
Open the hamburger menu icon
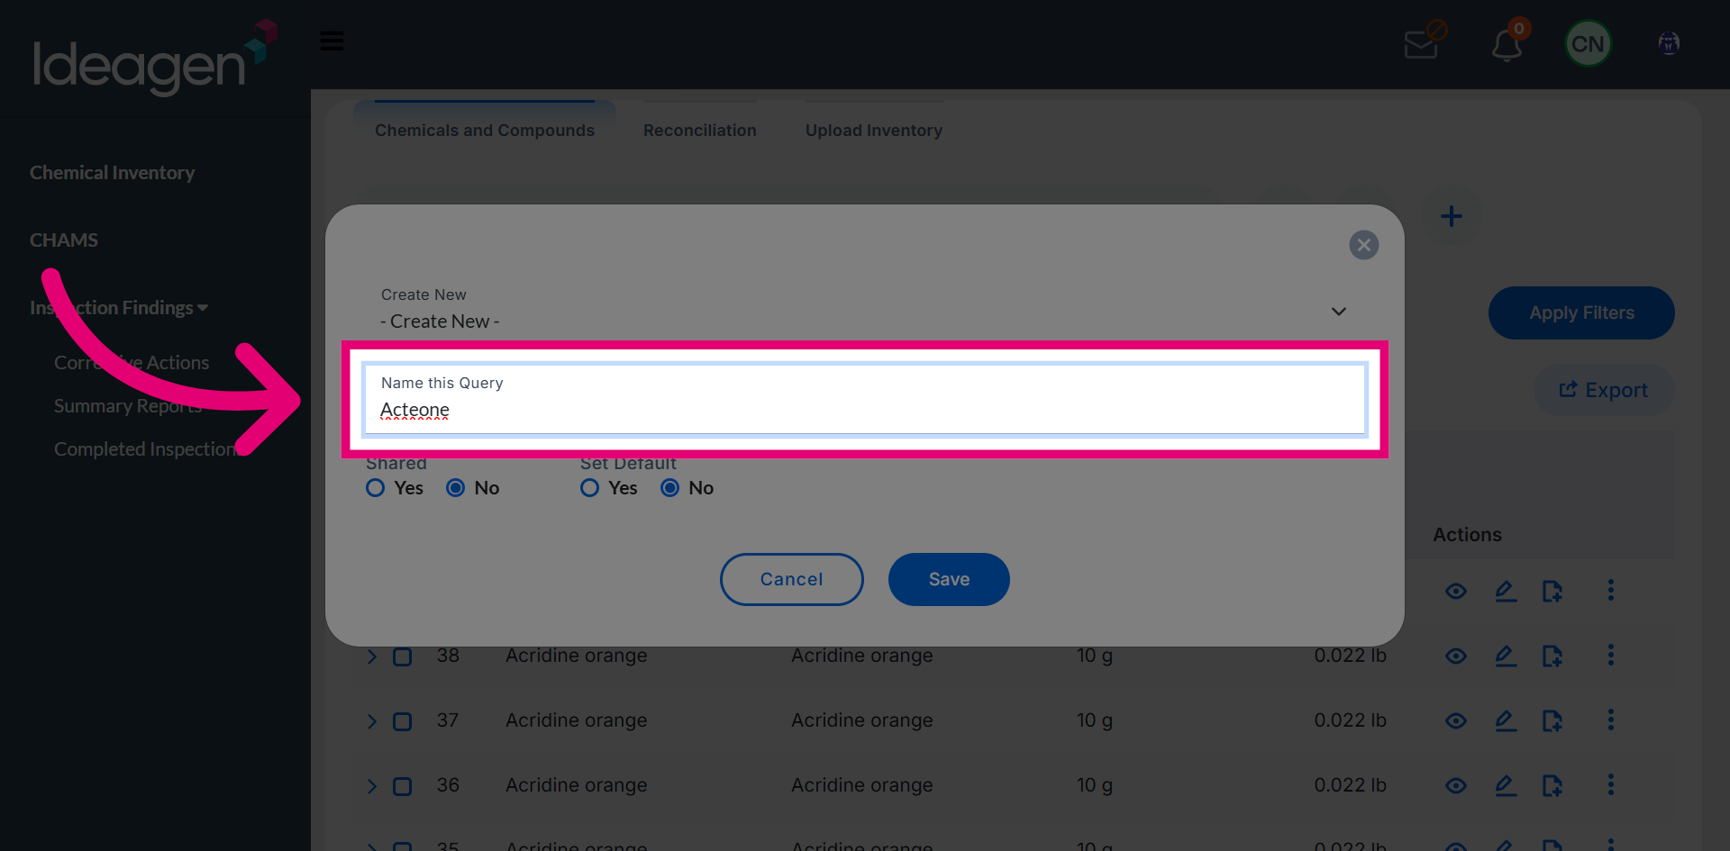tap(332, 41)
